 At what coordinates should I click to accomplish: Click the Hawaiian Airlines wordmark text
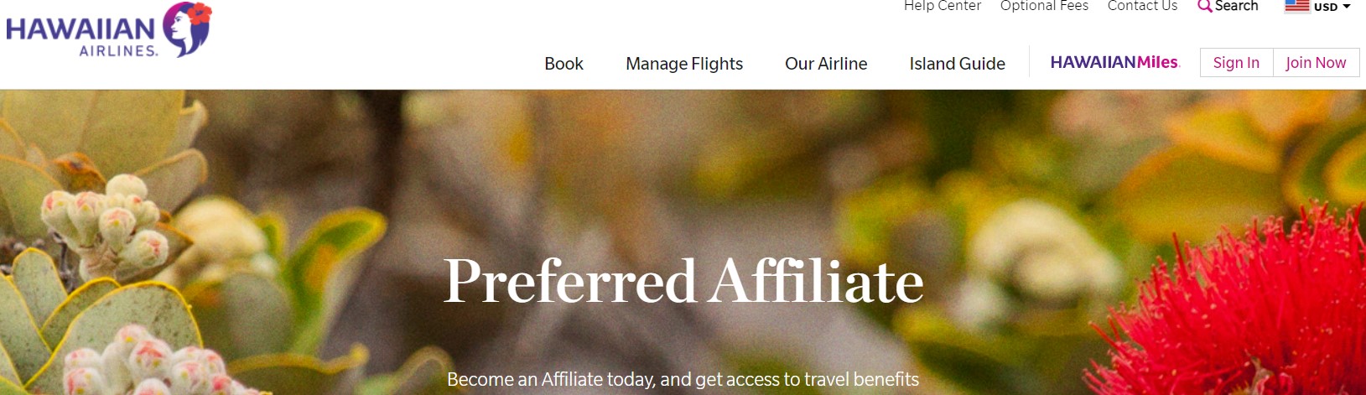tap(81, 35)
